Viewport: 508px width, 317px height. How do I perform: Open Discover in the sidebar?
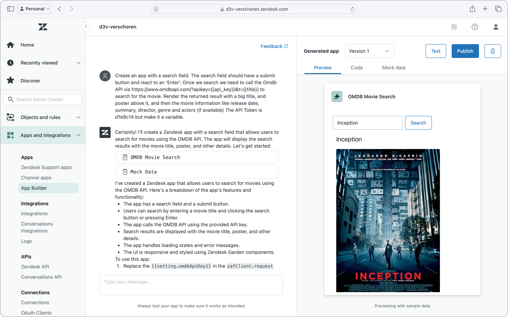point(43,81)
